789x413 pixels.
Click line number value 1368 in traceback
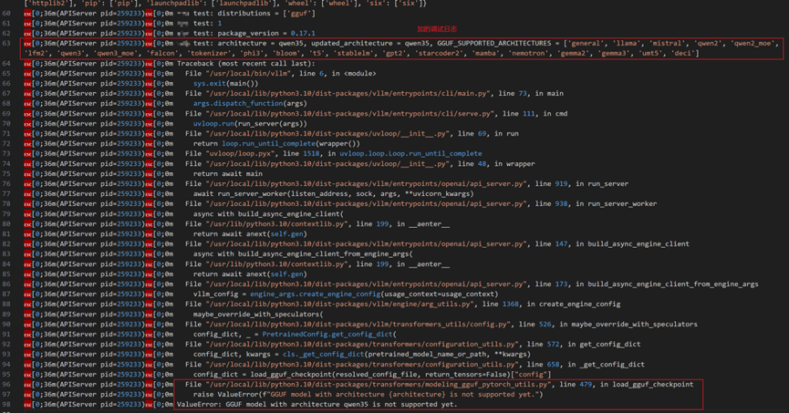point(510,305)
